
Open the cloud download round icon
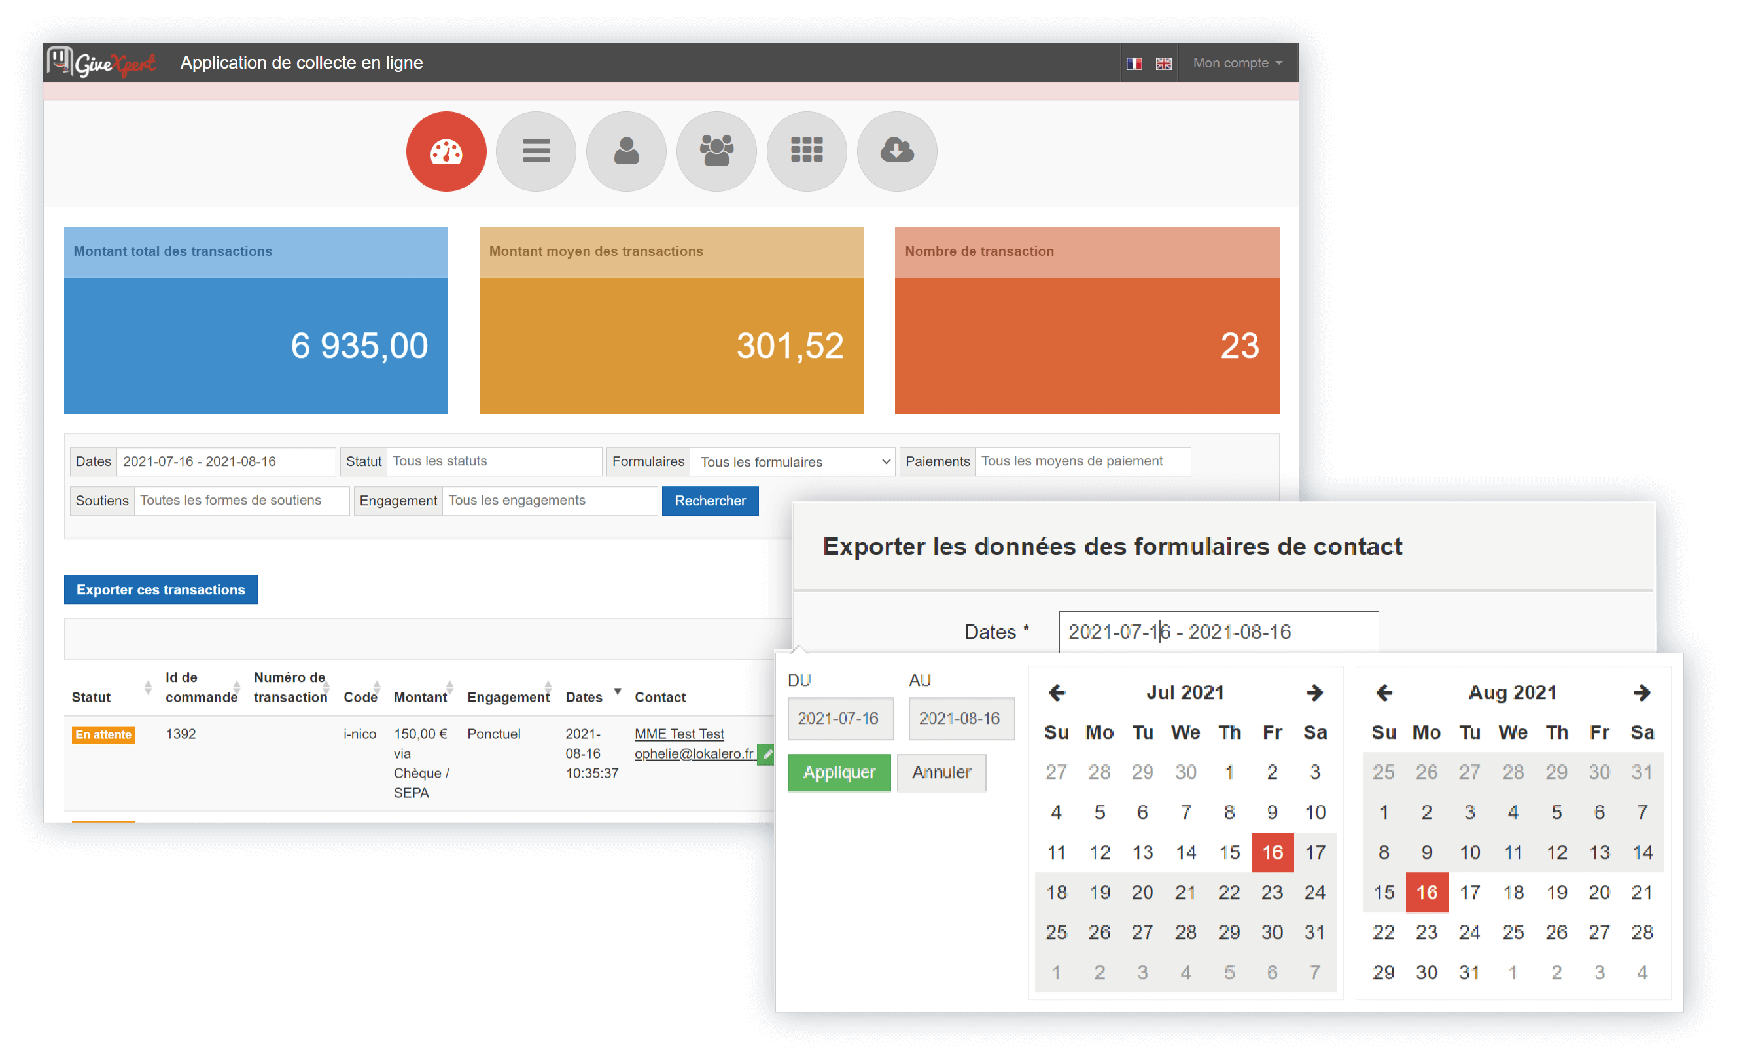pyautogui.click(x=897, y=151)
